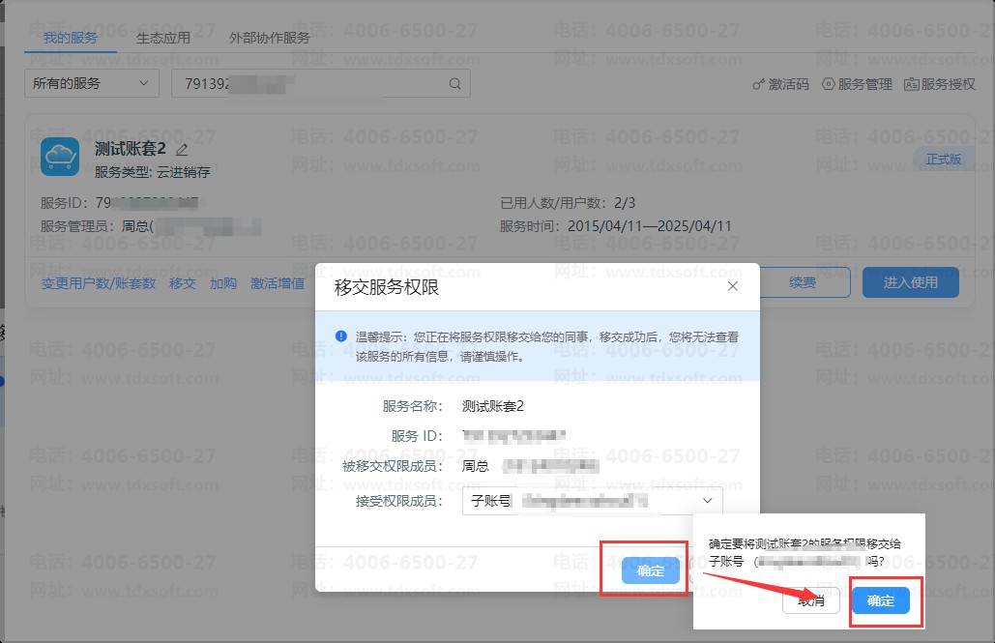Click the 服务授权 icon

coord(911,84)
